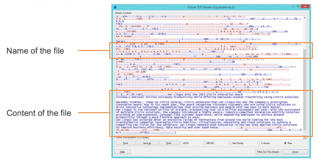Close the window with the red X

point(304,7)
